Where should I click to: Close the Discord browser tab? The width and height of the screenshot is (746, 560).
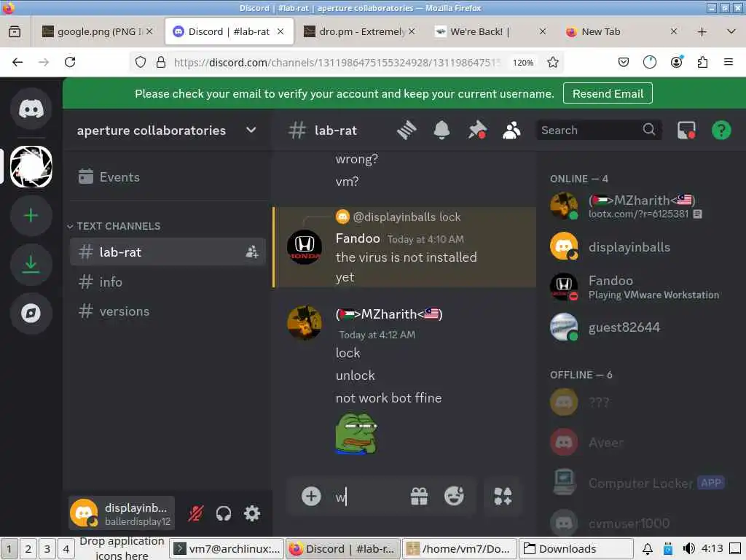click(280, 31)
